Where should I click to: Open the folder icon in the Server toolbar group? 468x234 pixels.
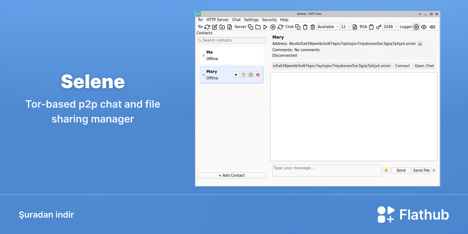[258, 27]
